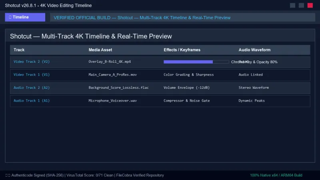
Task: Select Audio Track 2 (A2)
Action: pos(32,88)
